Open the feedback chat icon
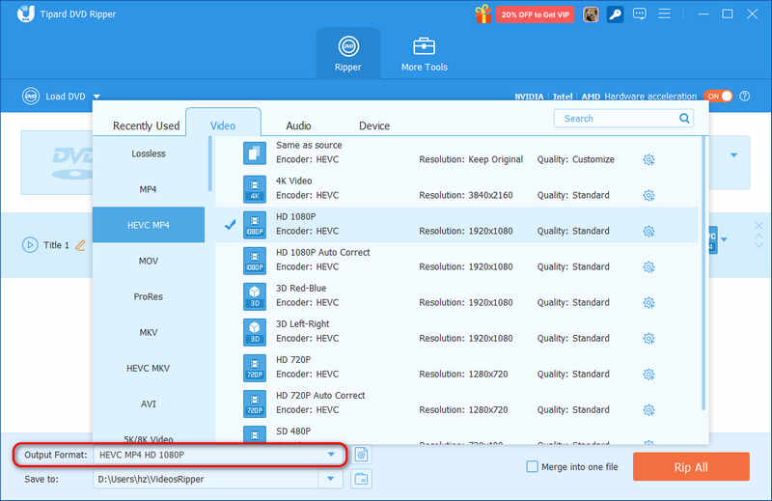Image resolution: width=772 pixels, height=501 pixels. pyautogui.click(x=640, y=14)
